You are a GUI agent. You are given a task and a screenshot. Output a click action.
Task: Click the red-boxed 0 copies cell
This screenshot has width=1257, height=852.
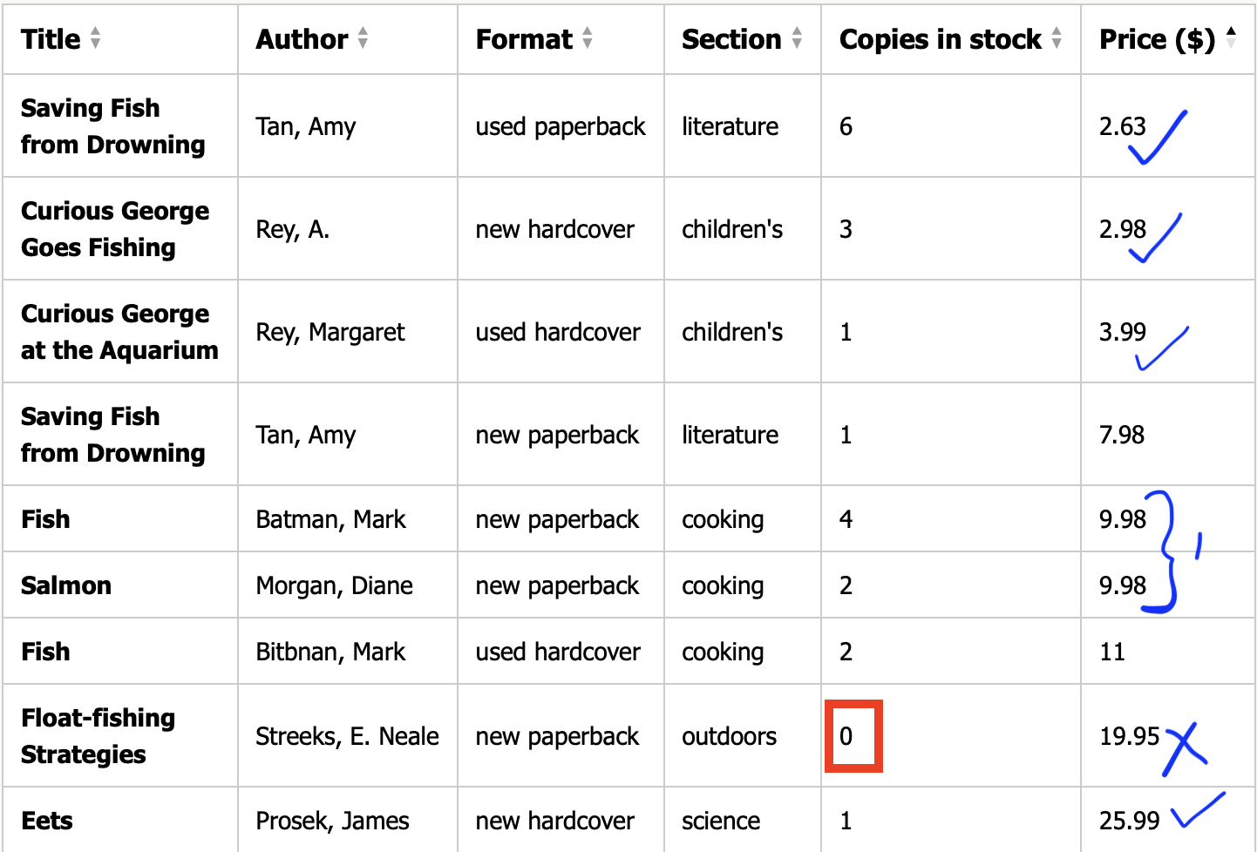pos(853,736)
